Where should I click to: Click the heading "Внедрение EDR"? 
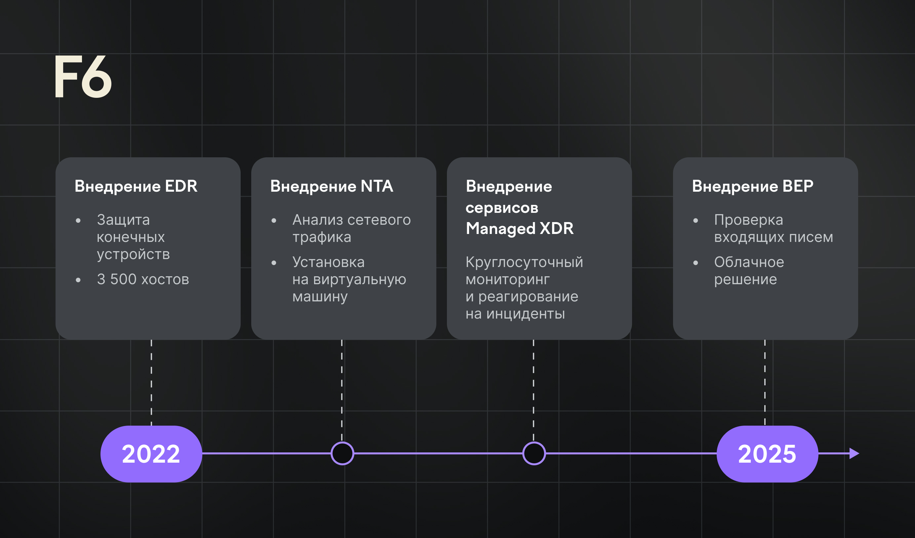[x=136, y=186]
